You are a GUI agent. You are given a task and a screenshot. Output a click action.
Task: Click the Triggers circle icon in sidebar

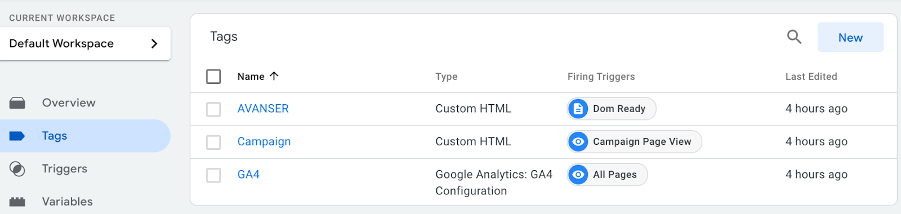pos(17,169)
